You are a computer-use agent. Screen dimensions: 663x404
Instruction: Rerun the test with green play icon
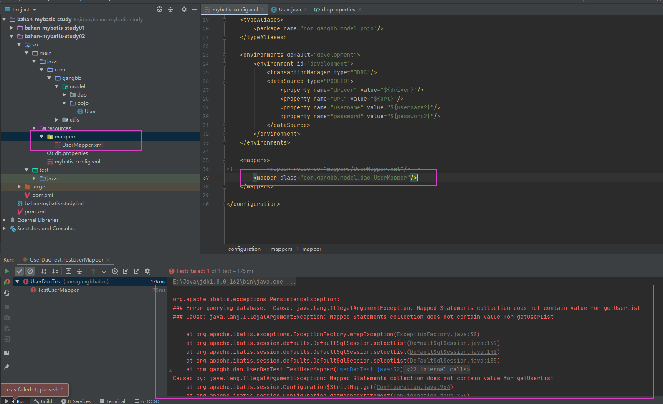pyautogui.click(x=7, y=271)
